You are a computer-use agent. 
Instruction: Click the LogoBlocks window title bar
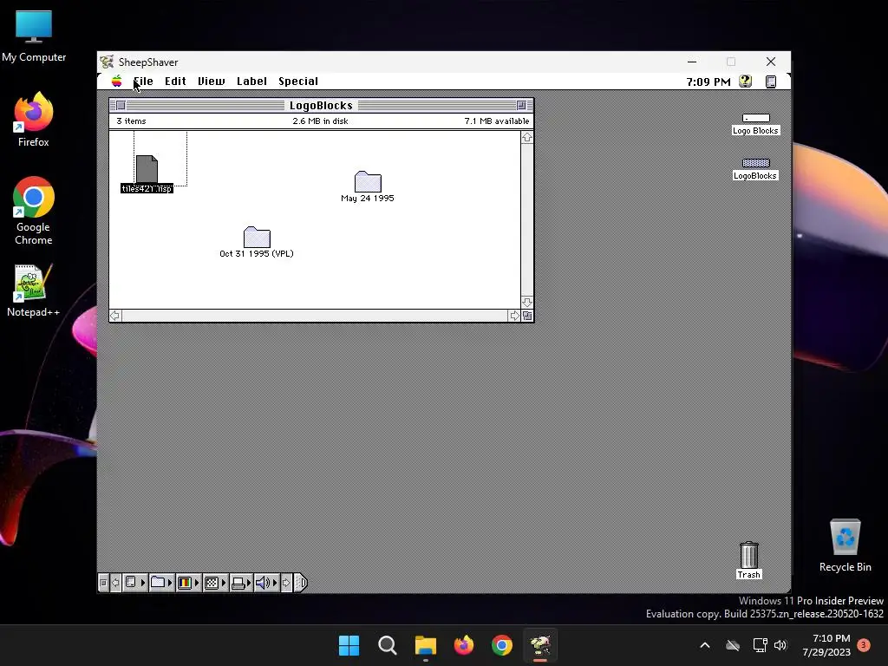tap(321, 105)
